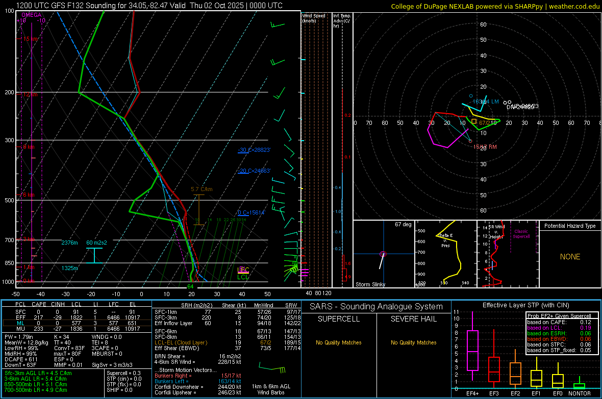Click the '163/14 LM' hodograph label

coord(486,102)
